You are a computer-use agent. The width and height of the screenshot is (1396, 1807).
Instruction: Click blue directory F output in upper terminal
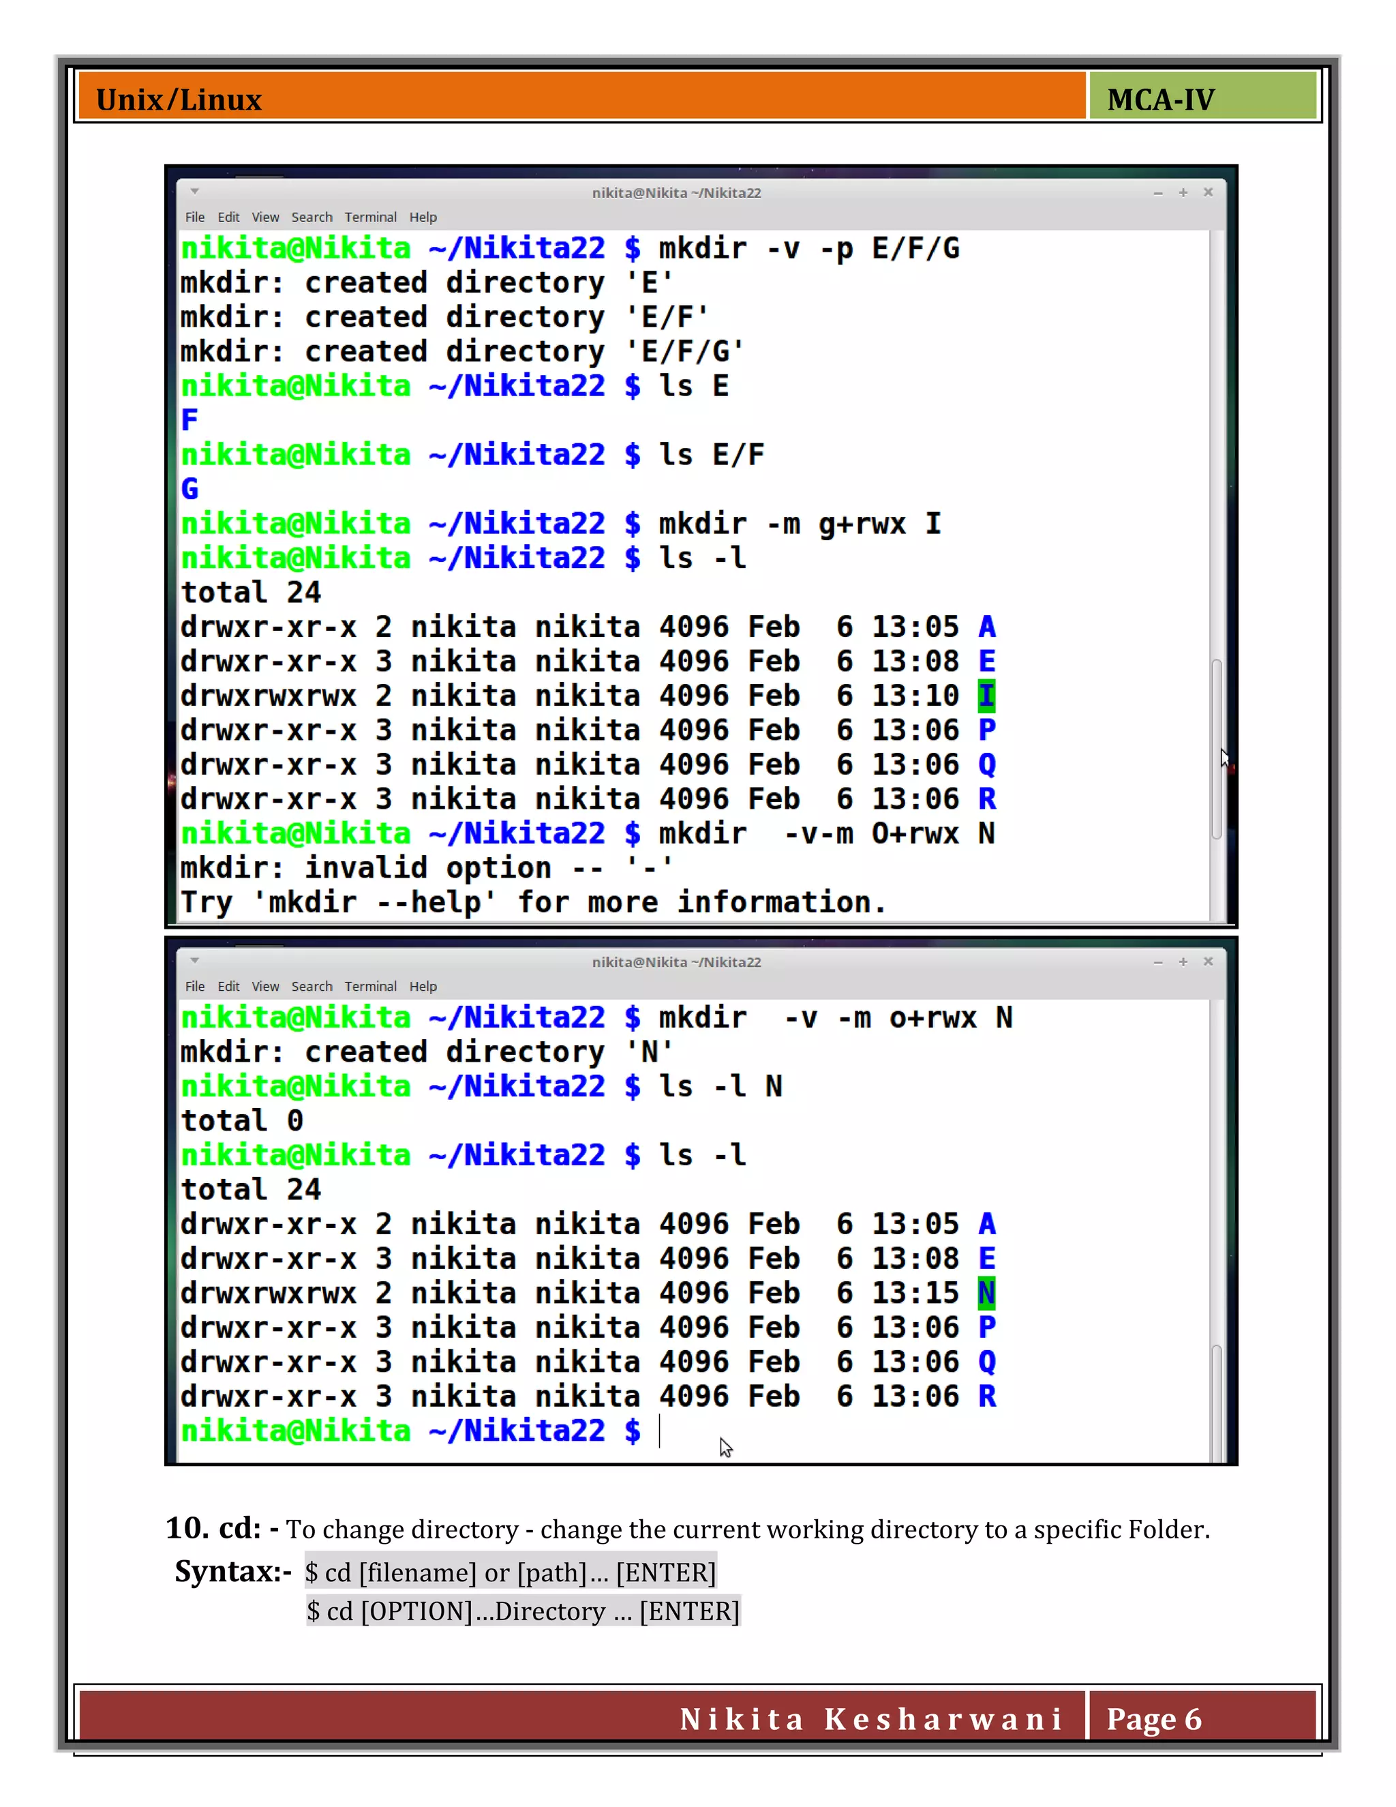click(189, 420)
